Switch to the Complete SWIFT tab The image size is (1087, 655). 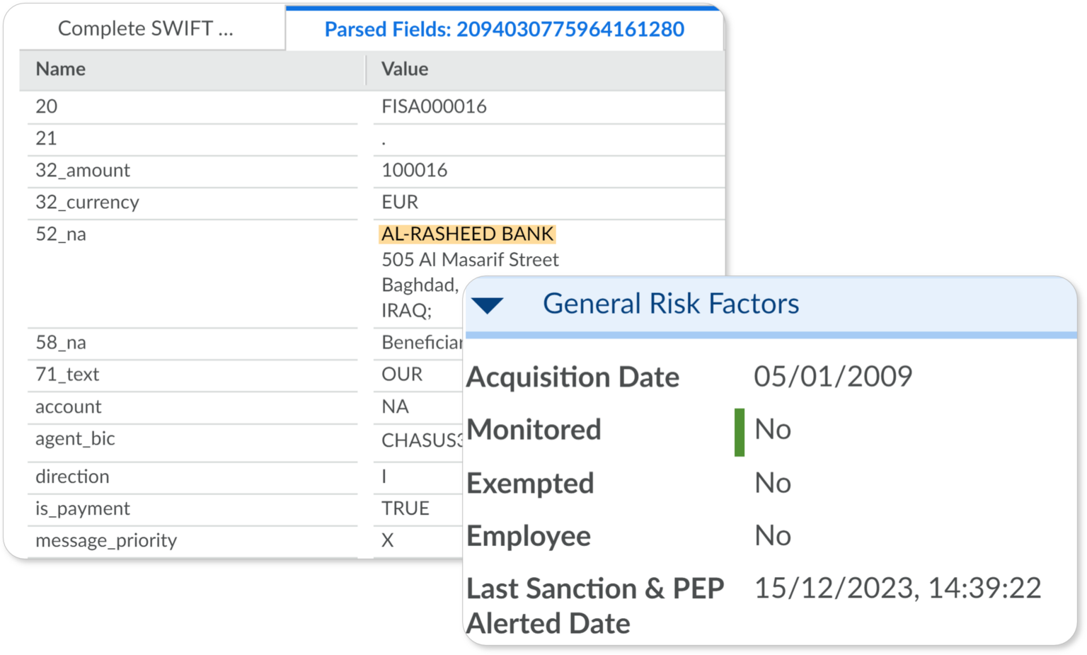(x=146, y=28)
